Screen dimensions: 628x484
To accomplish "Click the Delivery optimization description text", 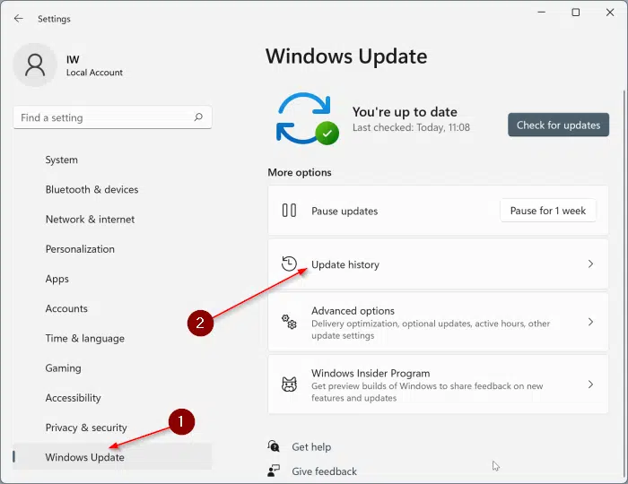I will pos(431,329).
